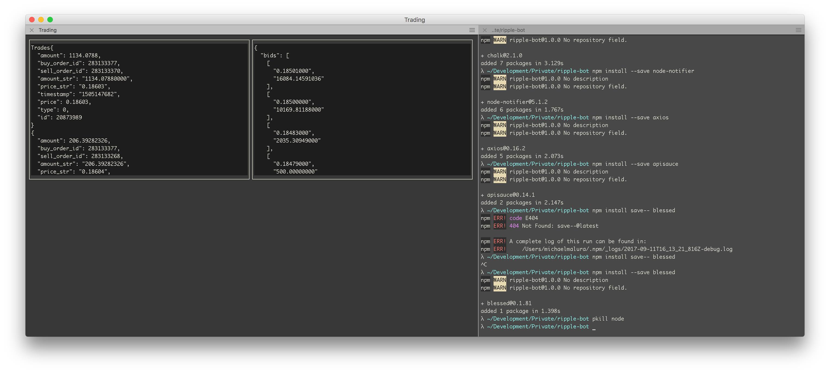
Task: Click "404 Not Found: save--@latest" error
Action: tap(554, 226)
